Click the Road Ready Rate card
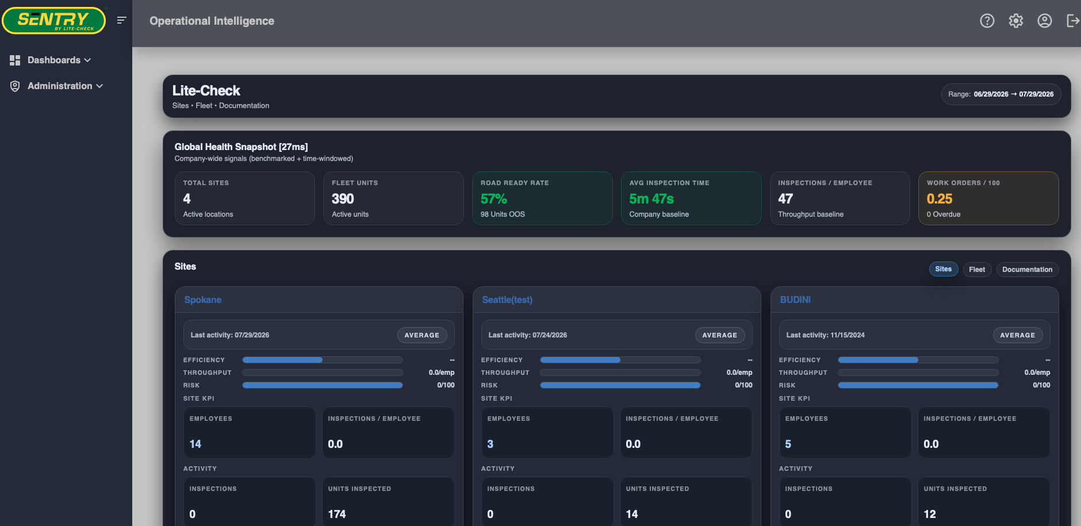The height and width of the screenshot is (526, 1081). [542, 198]
